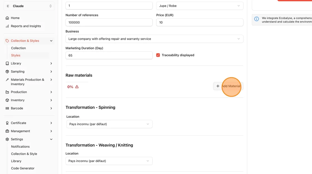Click the Inventory box icon

coord(7,100)
